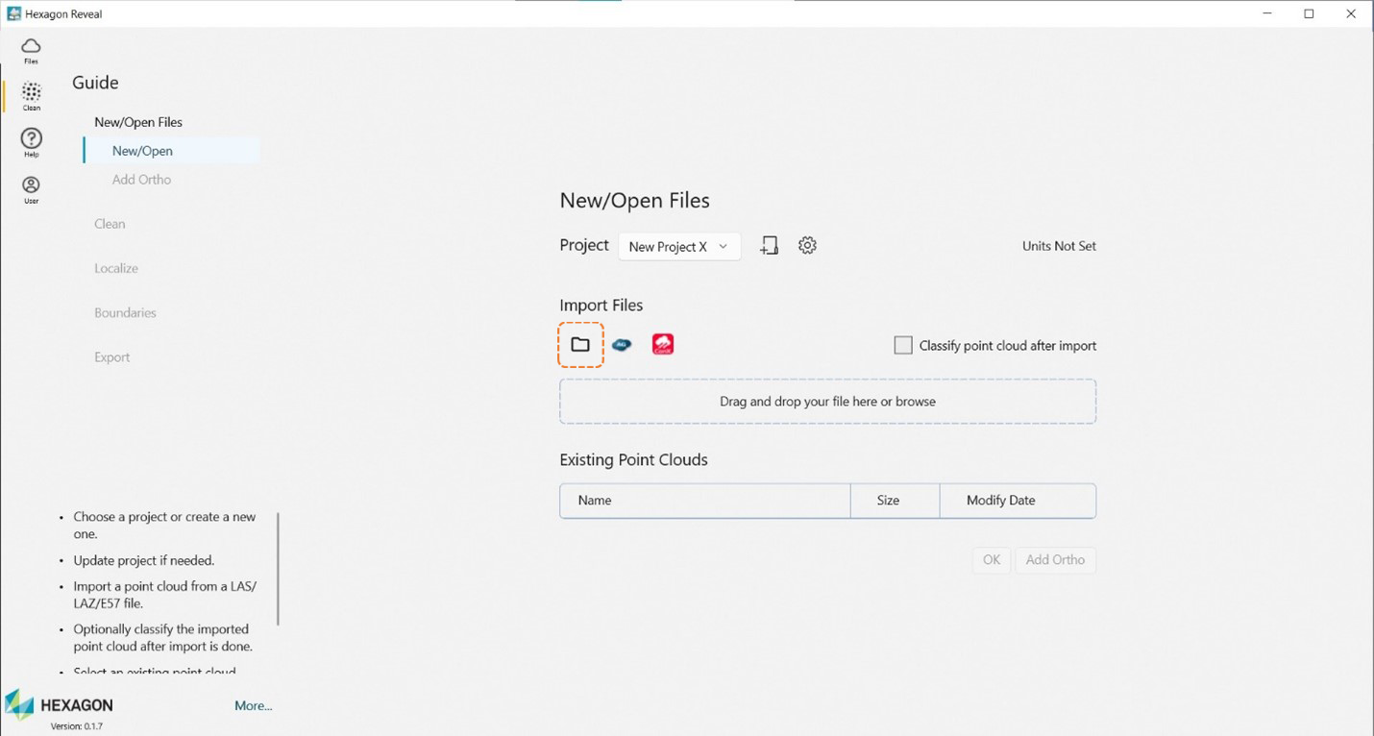The height and width of the screenshot is (736, 1374).
Task: Import from the blue cloud service icon
Action: tap(622, 345)
